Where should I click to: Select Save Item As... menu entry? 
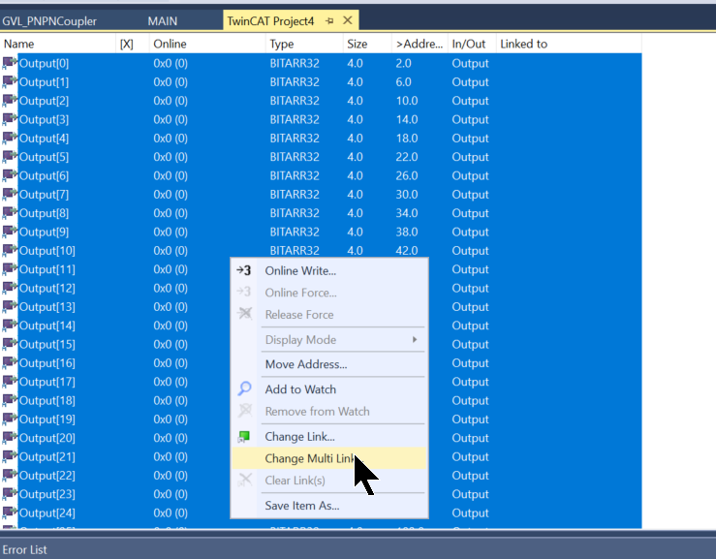tap(302, 506)
